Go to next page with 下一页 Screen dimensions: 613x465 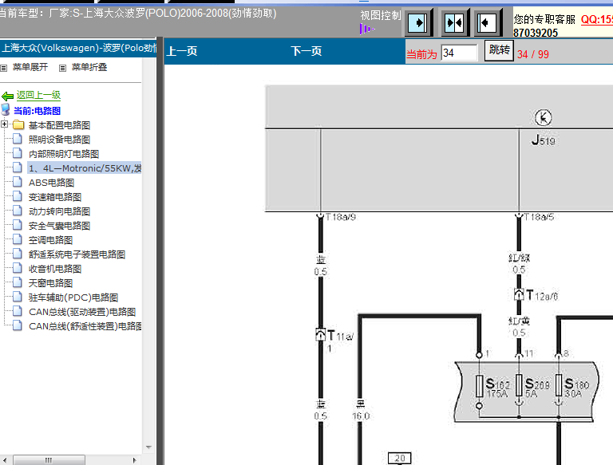click(x=306, y=51)
